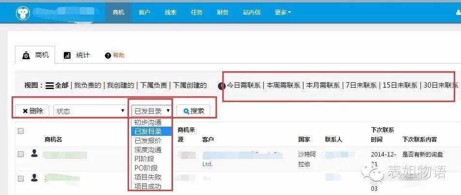Click the 沙特阿拉伯 country cell
This screenshot has width=461, height=195.
click(x=307, y=159)
